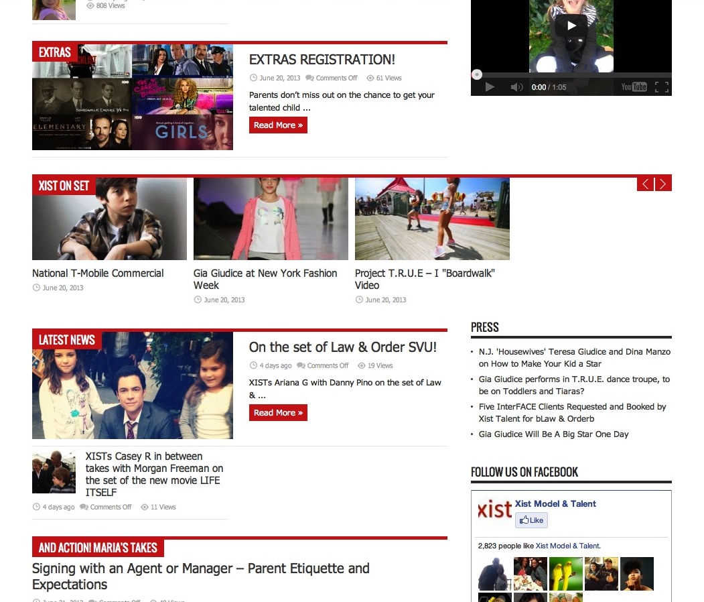Click the June 20, 2013 date on Extras Registration
Screen dimensions: 704x602
point(280,78)
